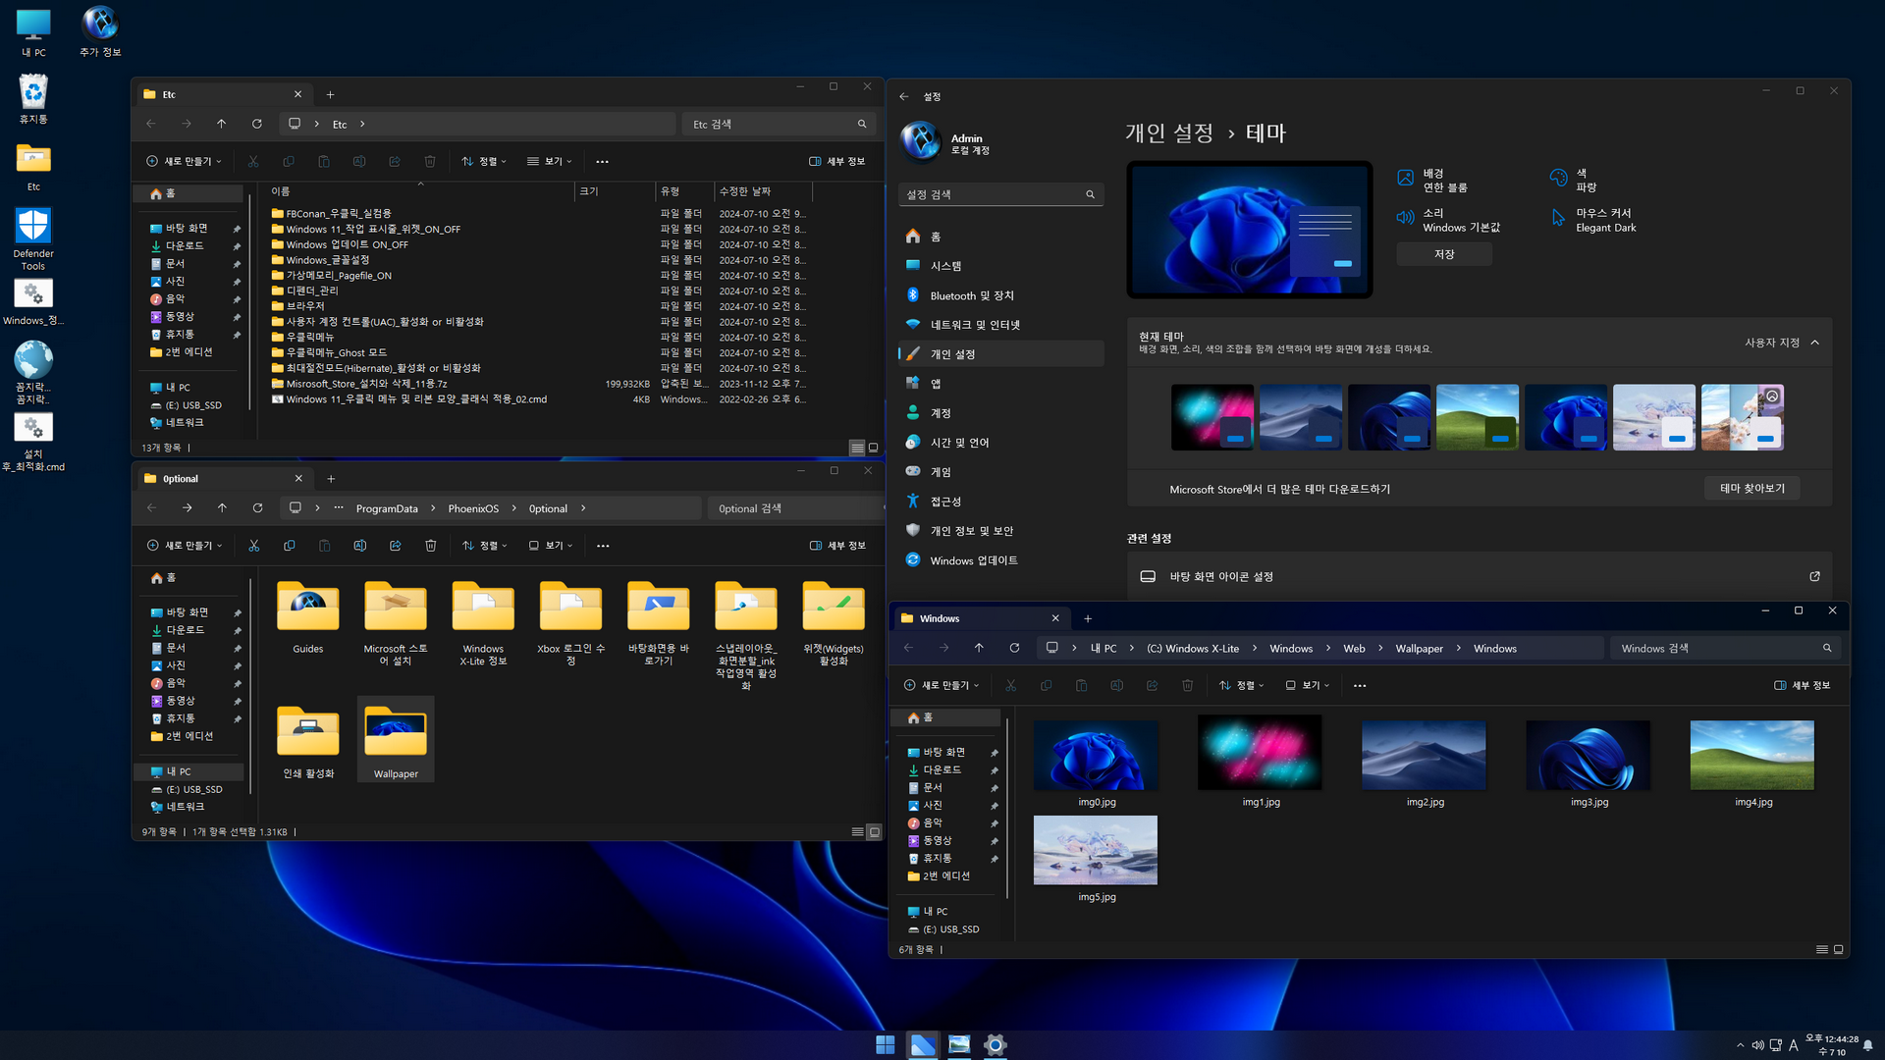The width and height of the screenshot is (1885, 1060).
Task: Collapse the 현재 테마 사용자 지정 expander
Action: 1814,343
